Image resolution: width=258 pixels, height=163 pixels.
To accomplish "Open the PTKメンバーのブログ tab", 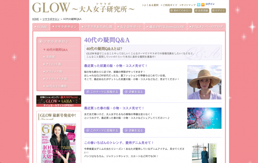I will tap(207, 27).
